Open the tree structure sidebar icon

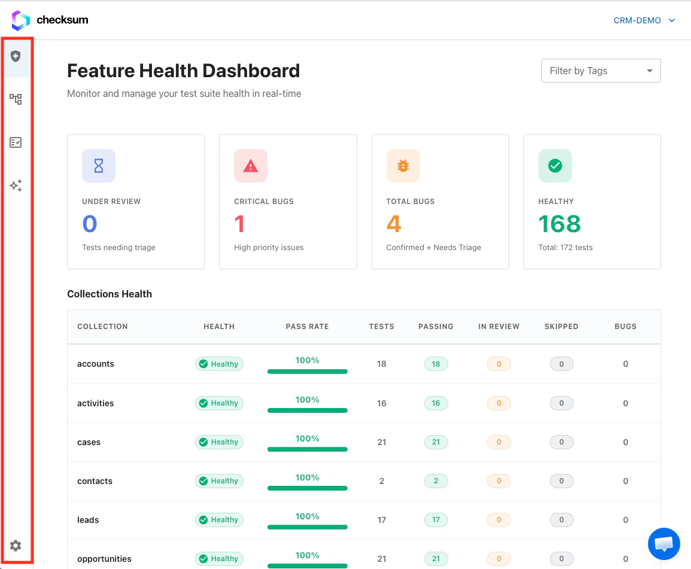[16, 99]
